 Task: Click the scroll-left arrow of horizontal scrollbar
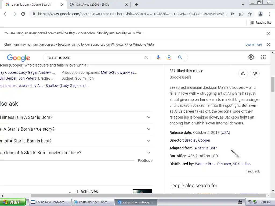[2, 196]
